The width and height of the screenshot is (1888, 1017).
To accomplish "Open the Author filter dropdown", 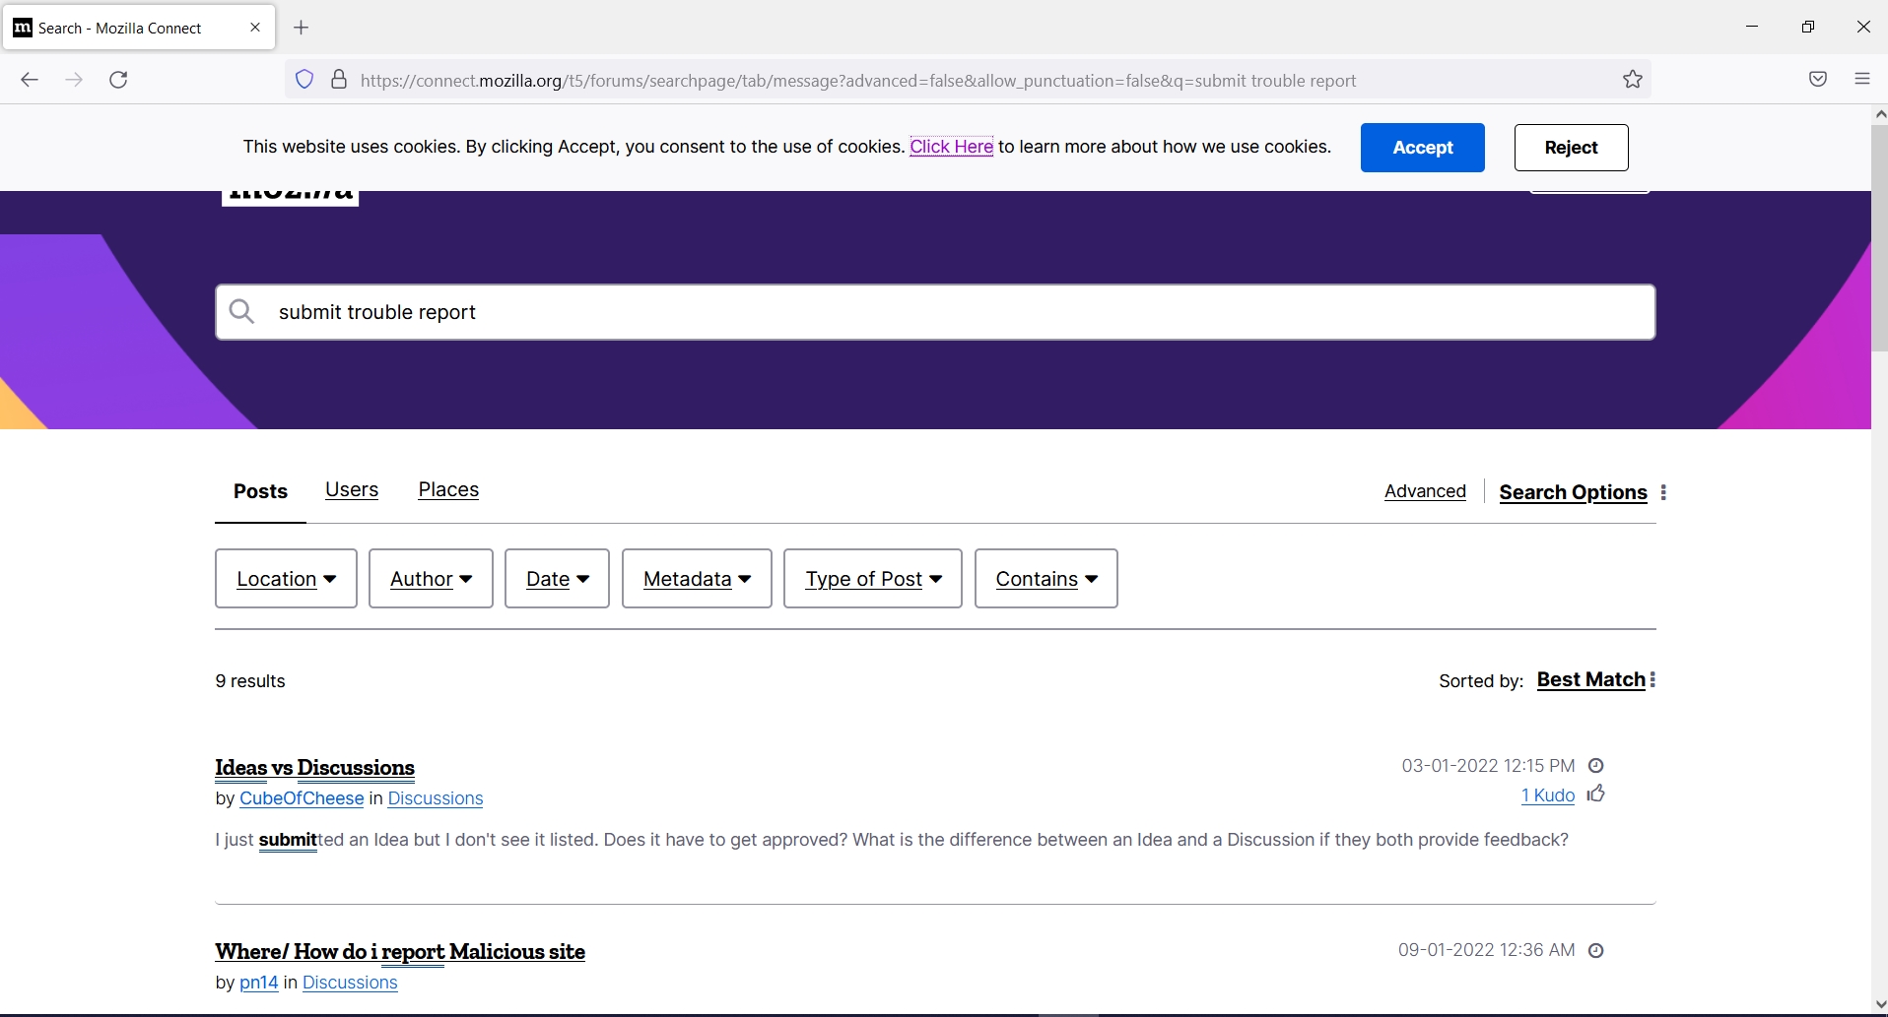I will pos(430,579).
